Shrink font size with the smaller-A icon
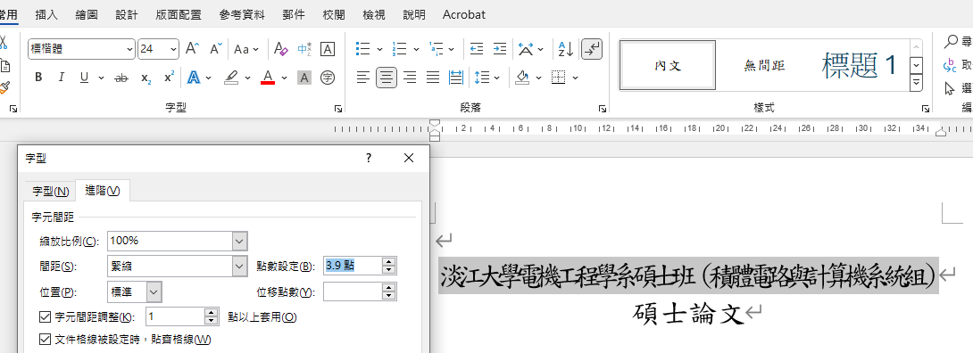This screenshot has height=353, width=973. pos(215,49)
